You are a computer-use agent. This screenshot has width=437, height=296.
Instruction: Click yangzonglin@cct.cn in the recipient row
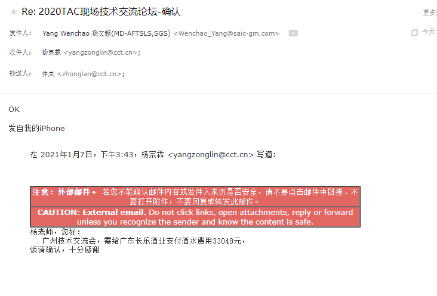point(101,52)
